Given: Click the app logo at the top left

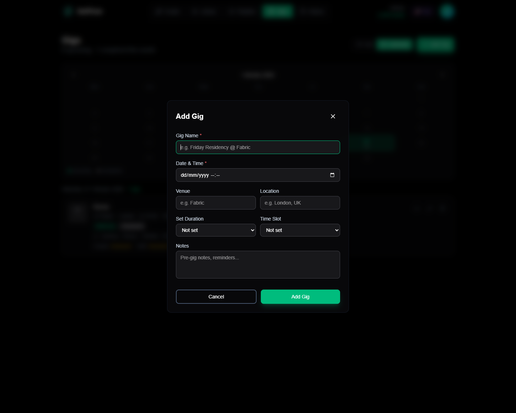Looking at the screenshot, I should tap(83, 11).
